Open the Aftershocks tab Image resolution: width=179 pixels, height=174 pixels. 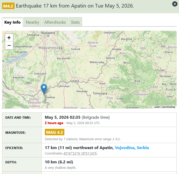55,22
